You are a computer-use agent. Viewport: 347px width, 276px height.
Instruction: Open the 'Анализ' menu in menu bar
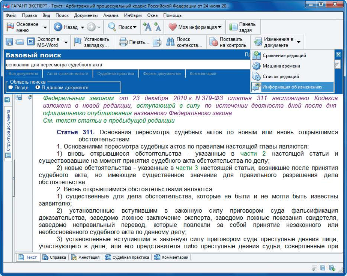coord(111,15)
